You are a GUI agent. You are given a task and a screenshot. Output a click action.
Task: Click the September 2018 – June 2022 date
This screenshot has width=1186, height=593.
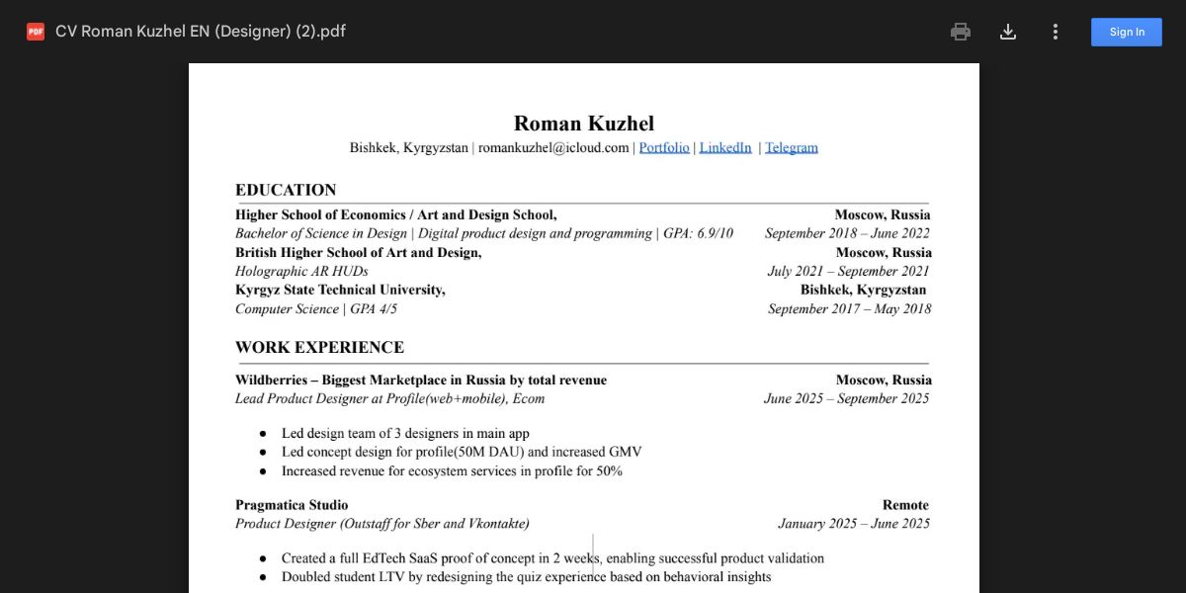click(x=847, y=233)
